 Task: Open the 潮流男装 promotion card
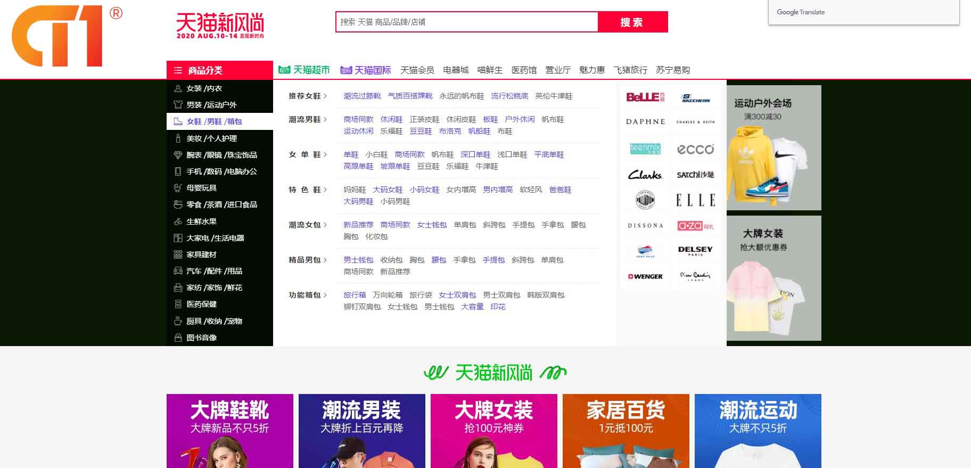coord(362,431)
